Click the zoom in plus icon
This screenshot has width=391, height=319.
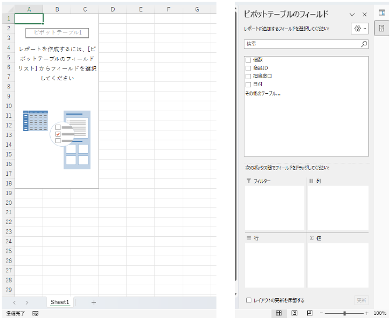pos(365,313)
